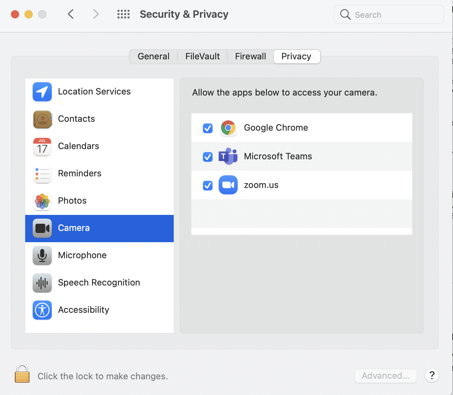Select the Contacts book icon
This screenshot has height=395, width=453.
(42, 119)
